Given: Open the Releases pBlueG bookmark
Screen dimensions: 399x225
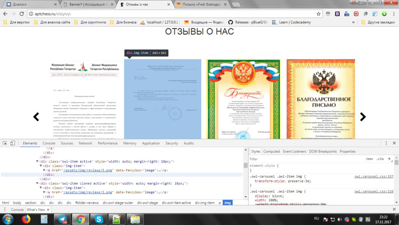Looking at the screenshot, I should tap(248, 22).
